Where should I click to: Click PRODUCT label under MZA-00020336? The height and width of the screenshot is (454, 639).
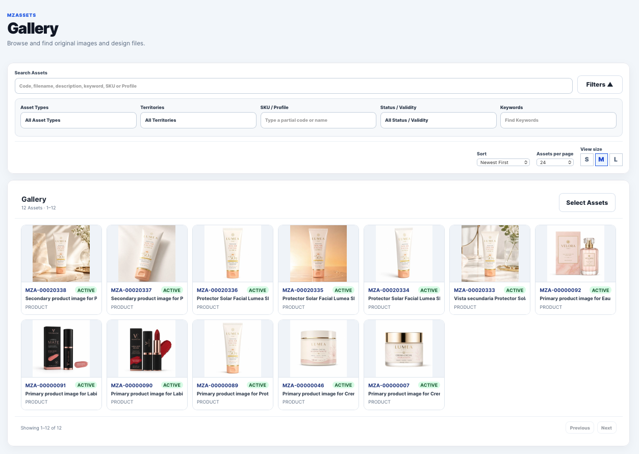pyautogui.click(x=208, y=307)
